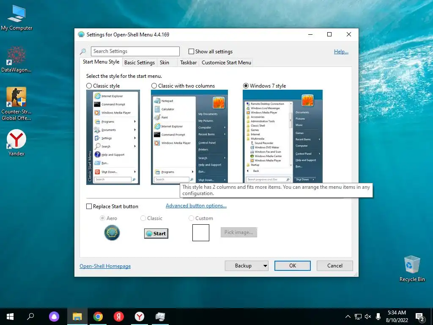433x325 pixels.
Task: Open network status tray icon
Action: point(358,317)
